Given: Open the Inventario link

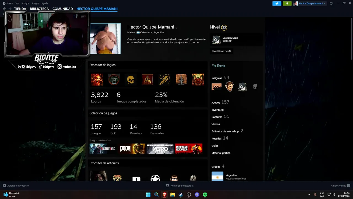Looking at the screenshot, I should (x=218, y=110).
